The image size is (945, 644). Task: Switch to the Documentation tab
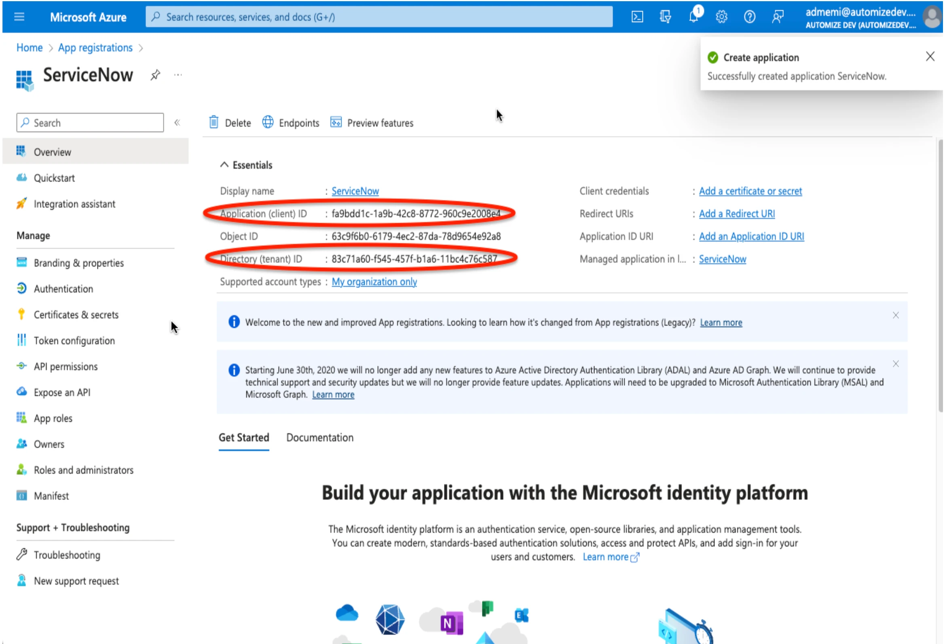(319, 437)
